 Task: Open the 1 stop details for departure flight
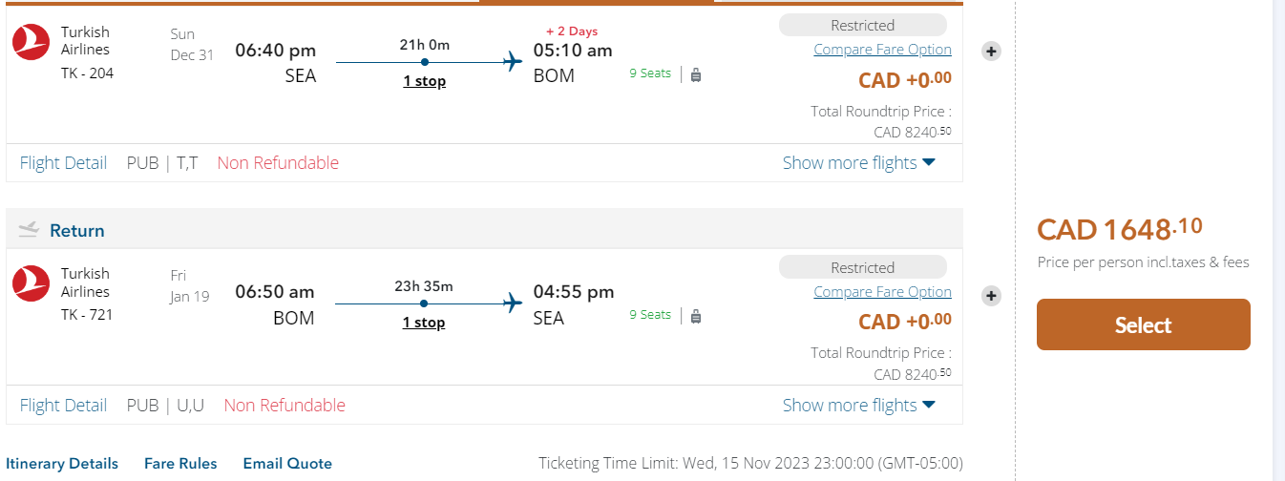tap(424, 81)
